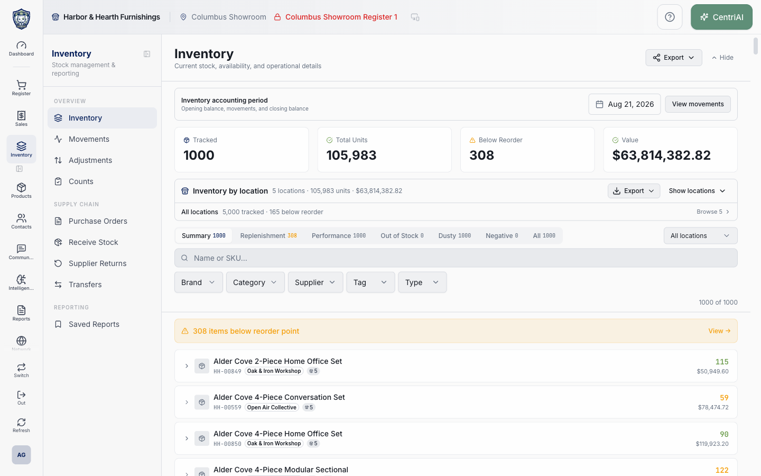Open Contacts in the left rail
The image size is (761, 476).
(x=21, y=221)
